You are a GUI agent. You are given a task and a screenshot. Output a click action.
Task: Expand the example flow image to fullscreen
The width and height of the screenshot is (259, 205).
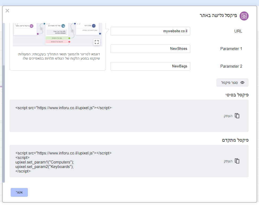click(96, 42)
